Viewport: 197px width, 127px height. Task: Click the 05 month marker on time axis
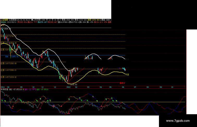pyautogui.click(x=110, y=87)
